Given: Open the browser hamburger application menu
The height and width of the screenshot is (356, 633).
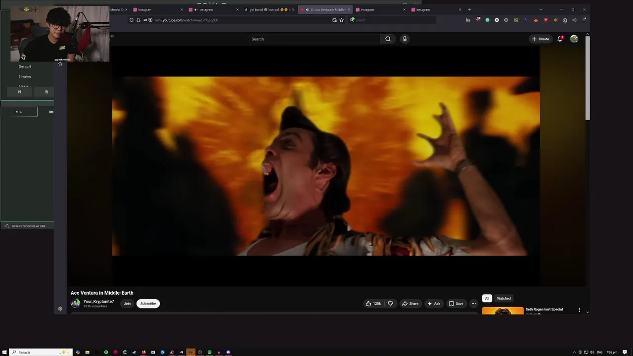Looking at the screenshot, I should (584, 20).
